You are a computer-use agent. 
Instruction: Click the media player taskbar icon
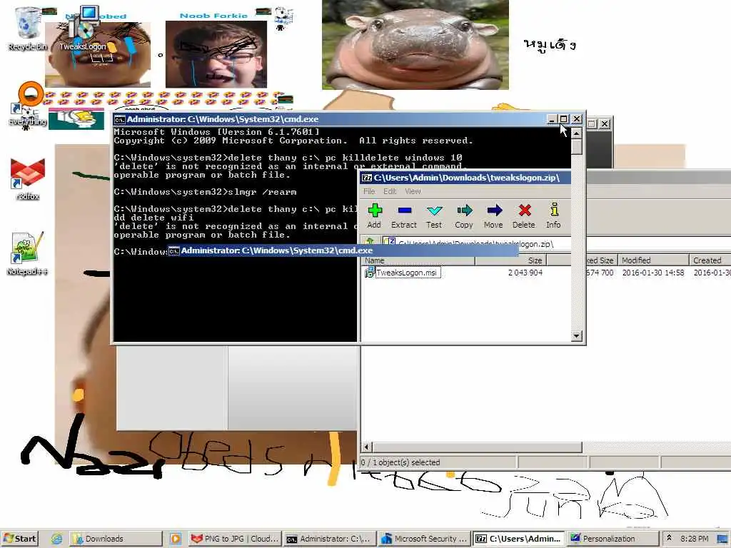pyautogui.click(x=176, y=539)
